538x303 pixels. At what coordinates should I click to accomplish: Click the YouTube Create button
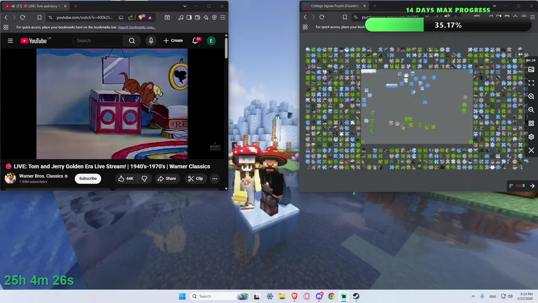(173, 40)
